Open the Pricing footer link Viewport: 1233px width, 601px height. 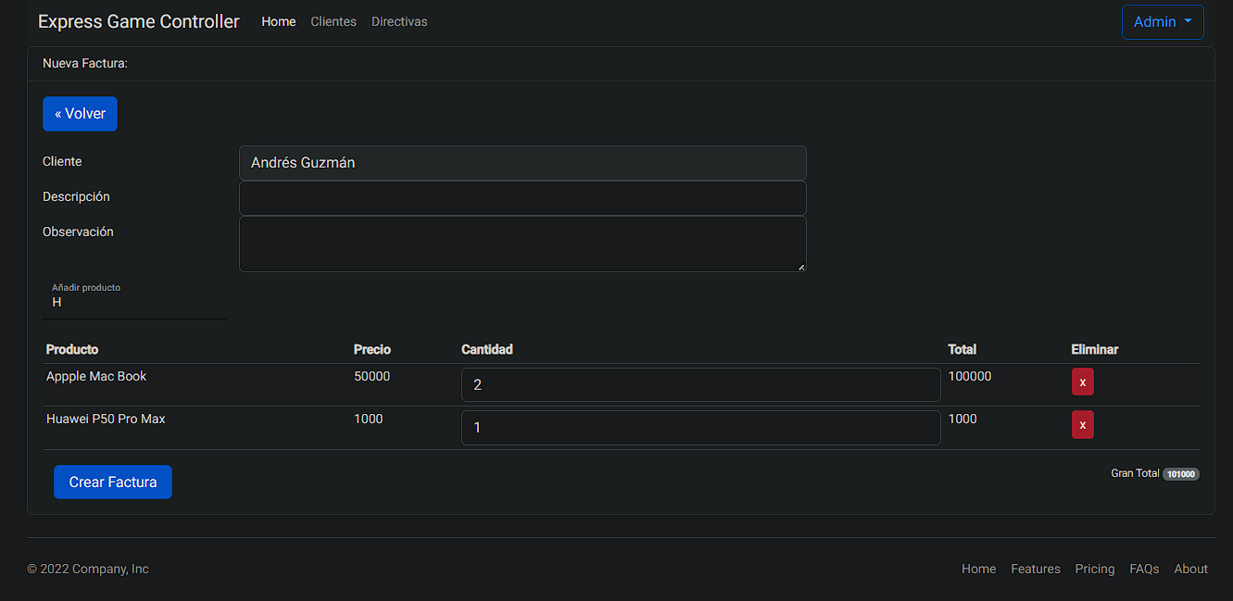point(1094,569)
